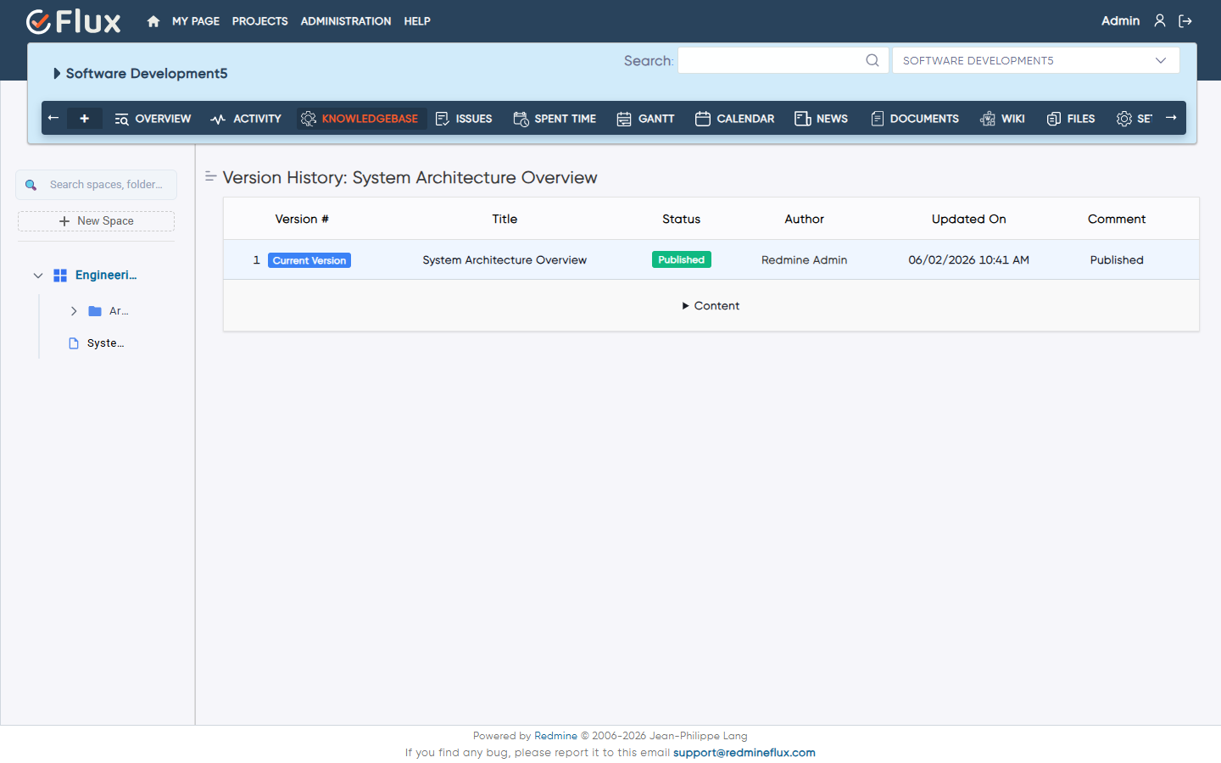1221x763 pixels.
Task: Focus the Search spaces, folder... field
Action: pos(96,185)
